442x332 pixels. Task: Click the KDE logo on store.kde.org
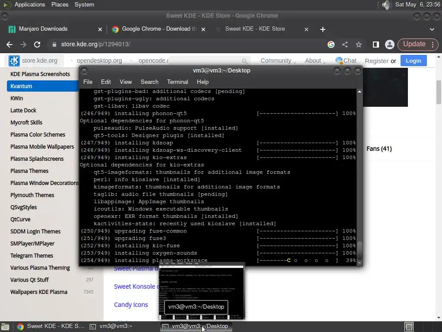tap(14, 61)
